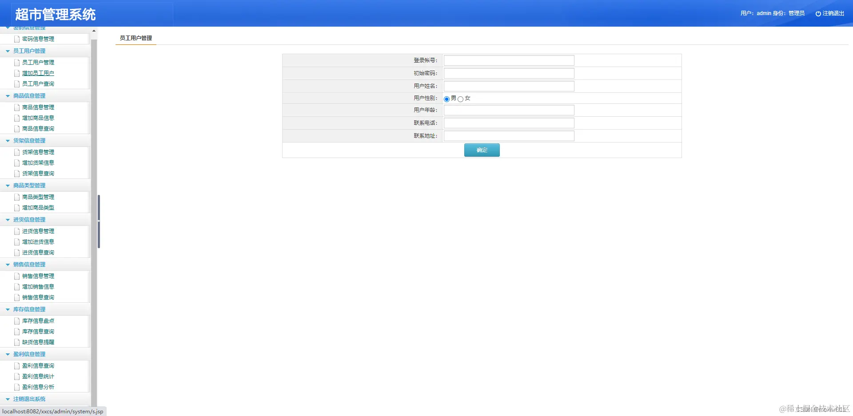Expand the 注销退出系统 menu group
This screenshot has height=416, width=853.
(8, 399)
